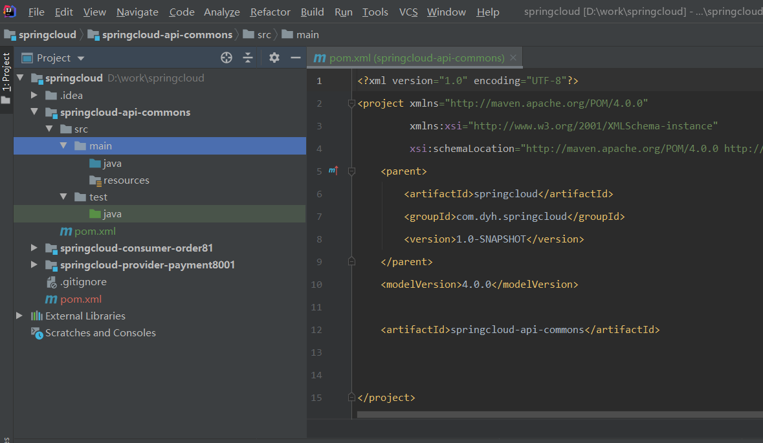Open the Project view dropdown arrow
763x443 pixels.
81,58
